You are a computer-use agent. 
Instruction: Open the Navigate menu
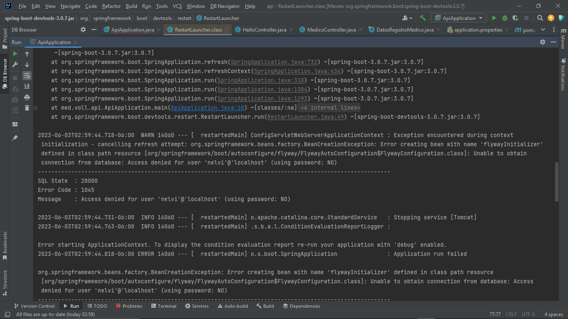point(70,6)
